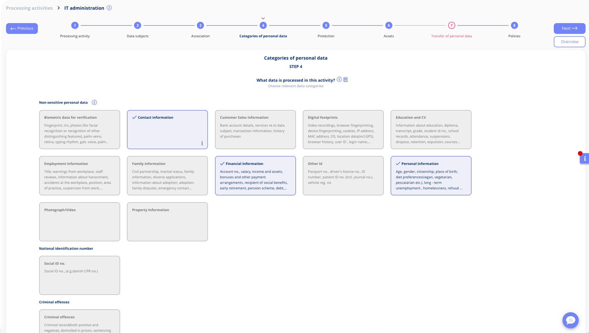
Task: Click the Previous button
Action: tap(22, 28)
